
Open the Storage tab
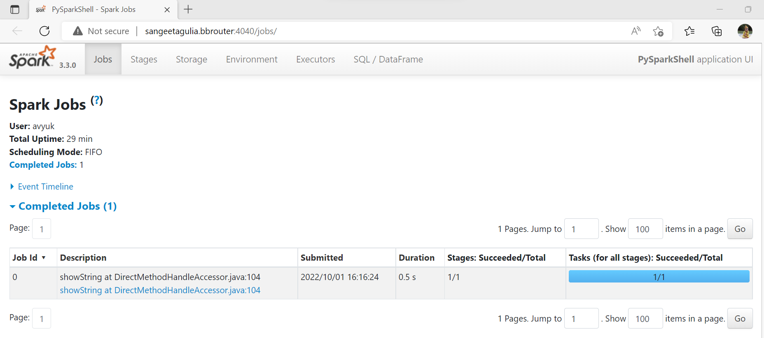[192, 59]
